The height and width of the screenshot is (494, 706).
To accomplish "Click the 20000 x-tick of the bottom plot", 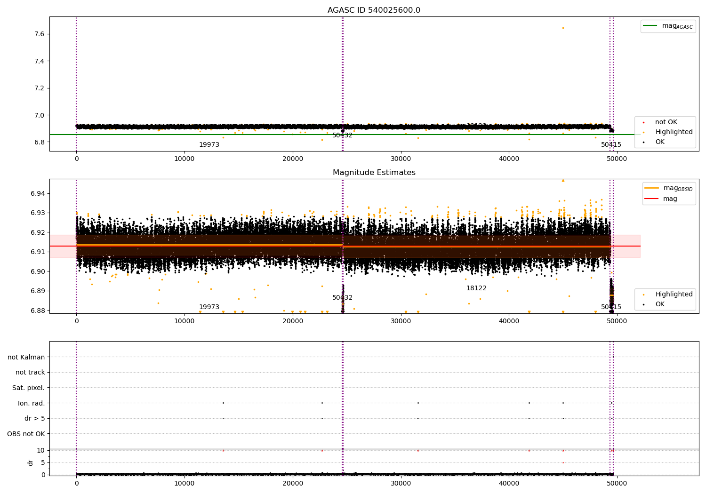I will 293,484.
